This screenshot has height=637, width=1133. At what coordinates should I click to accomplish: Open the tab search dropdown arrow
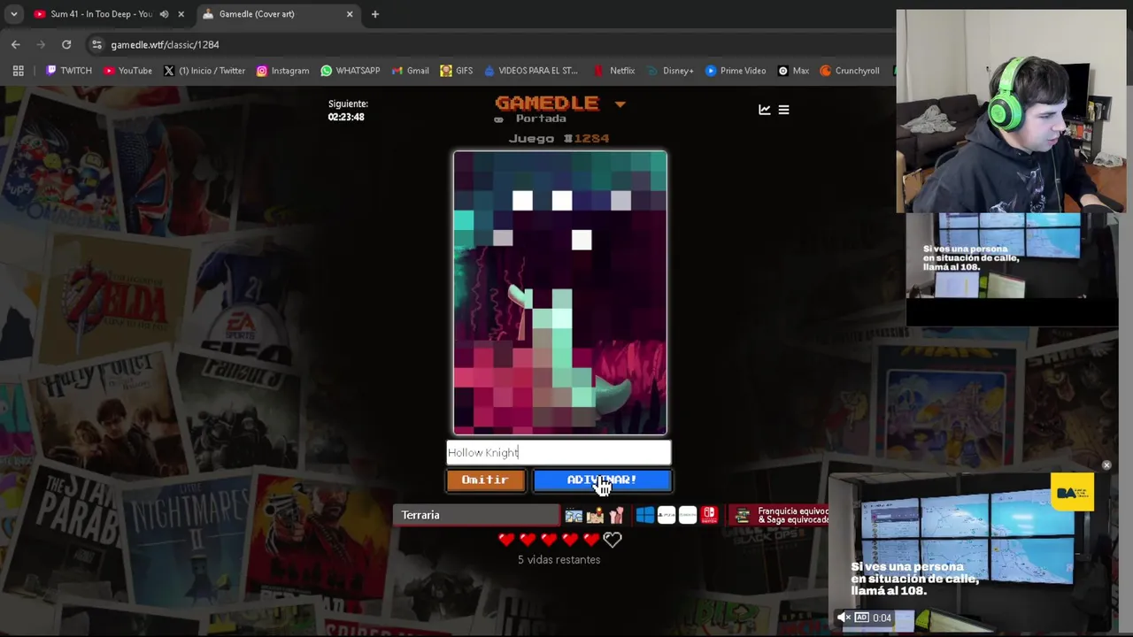point(13,14)
